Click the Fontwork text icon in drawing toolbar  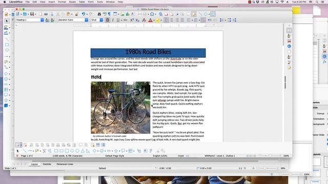tap(151, 151)
